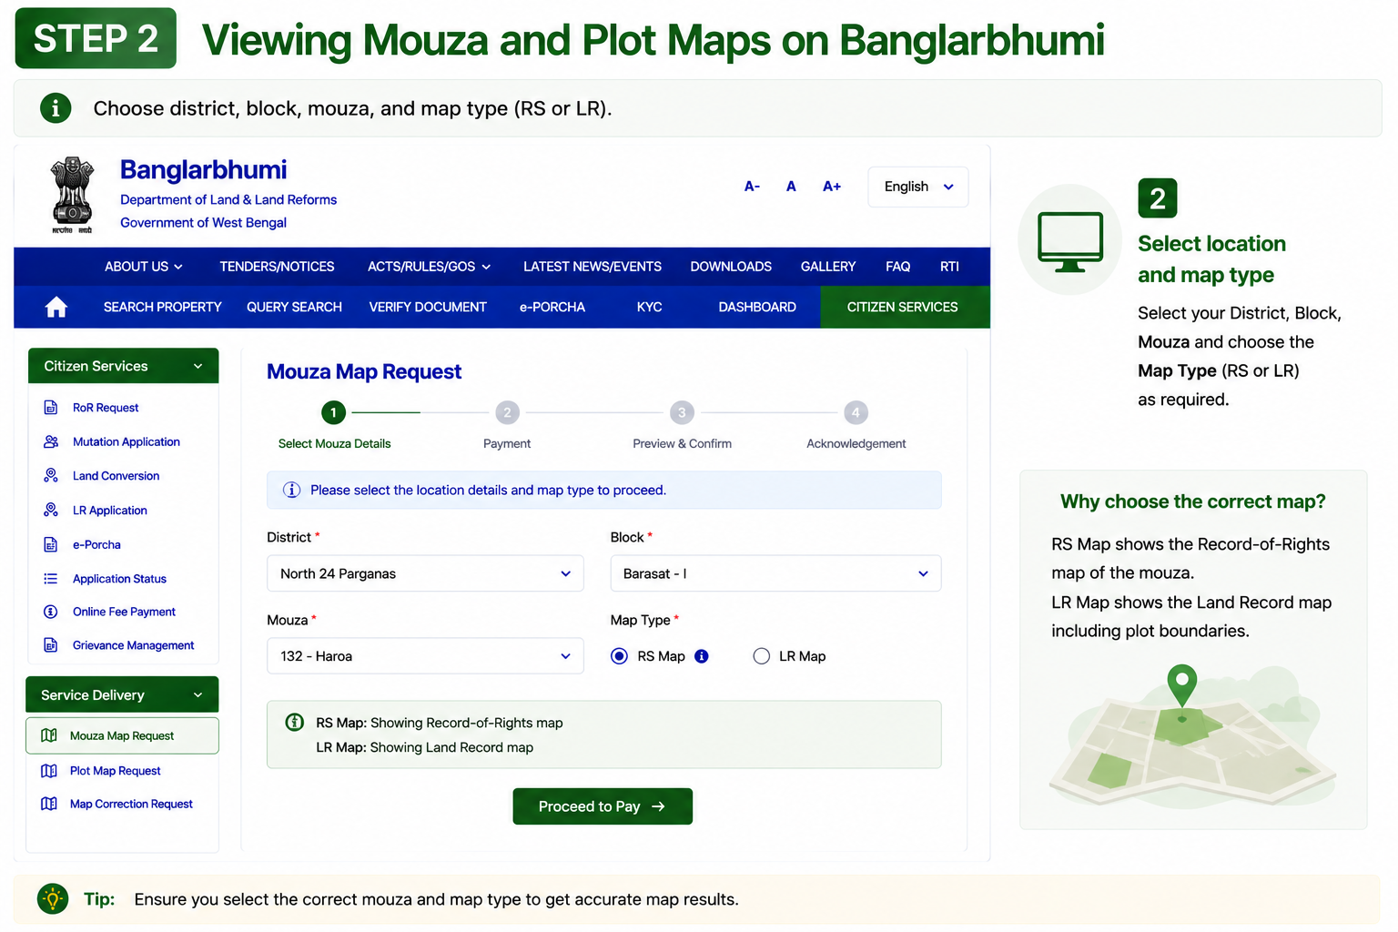This screenshot has width=1398, height=932.
Task: Open the DOWNLOADS menu item
Action: (x=731, y=267)
